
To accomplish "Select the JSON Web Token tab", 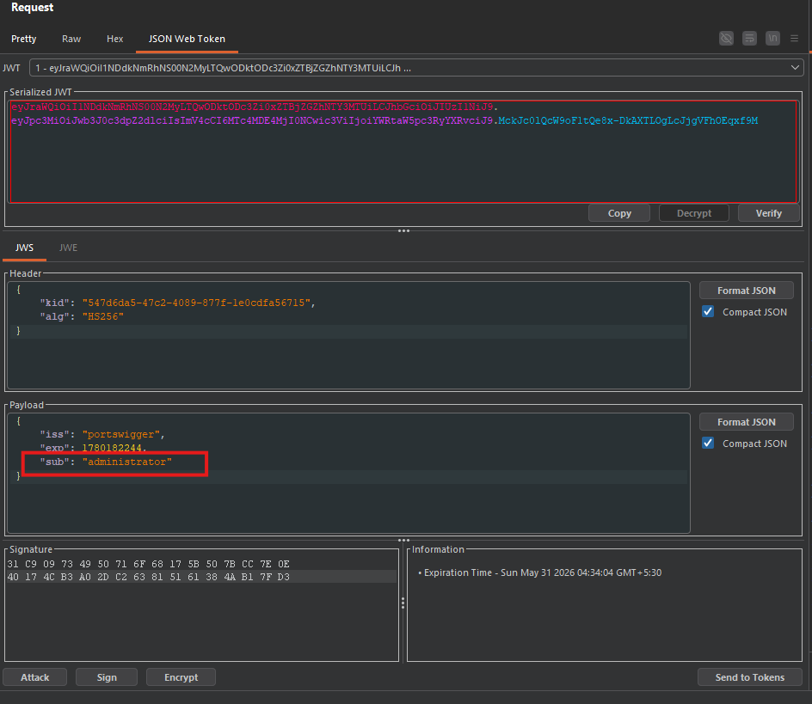I will [x=187, y=39].
